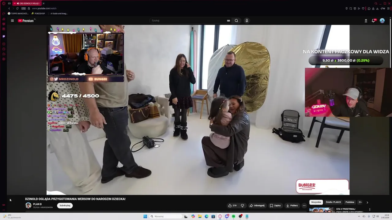Open PLAN B channel avatar
Image resolution: width=392 pixels, height=220 pixels.
28,206
